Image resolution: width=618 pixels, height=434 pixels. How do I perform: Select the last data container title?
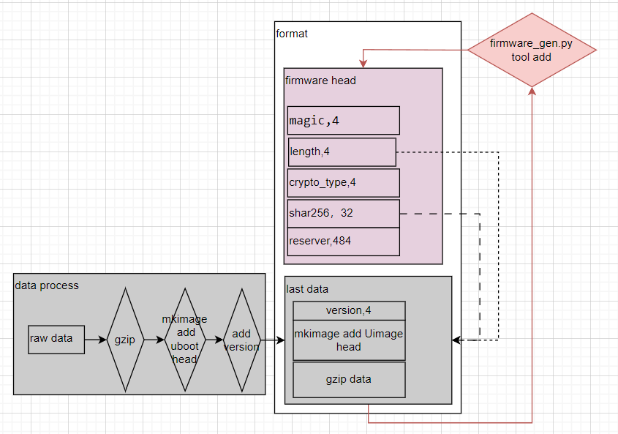pos(308,289)
